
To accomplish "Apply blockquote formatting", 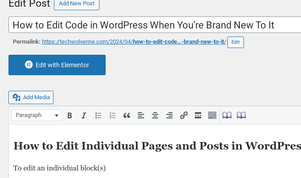I will click(127, 115).
